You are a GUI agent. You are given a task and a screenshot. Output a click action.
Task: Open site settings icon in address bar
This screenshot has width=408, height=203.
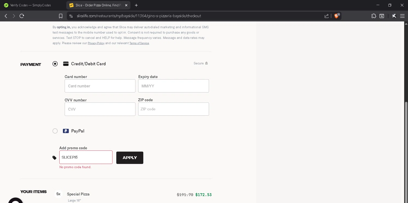71,16
